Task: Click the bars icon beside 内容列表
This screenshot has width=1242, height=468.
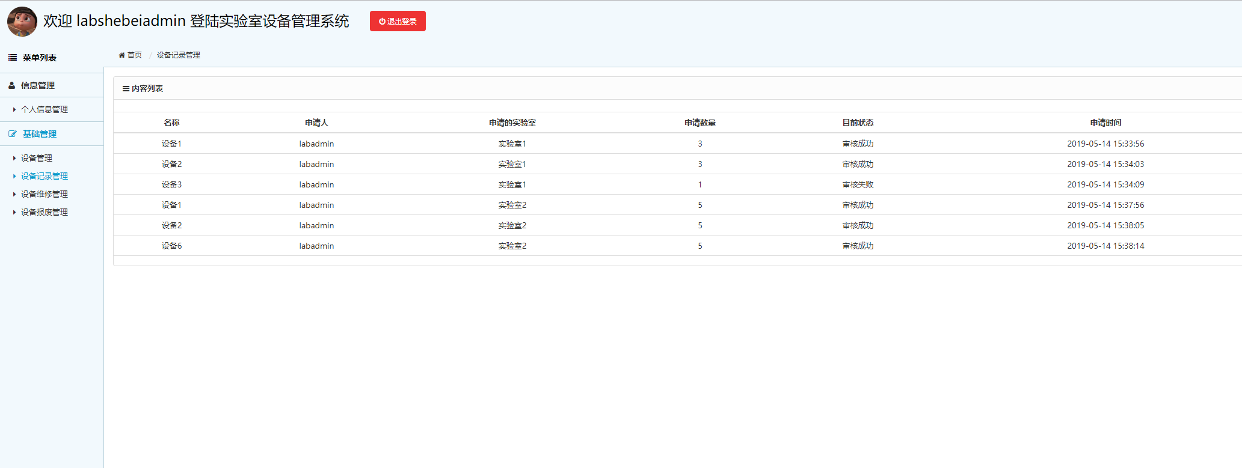Action: pyautogui.click(x=126, y=88)
